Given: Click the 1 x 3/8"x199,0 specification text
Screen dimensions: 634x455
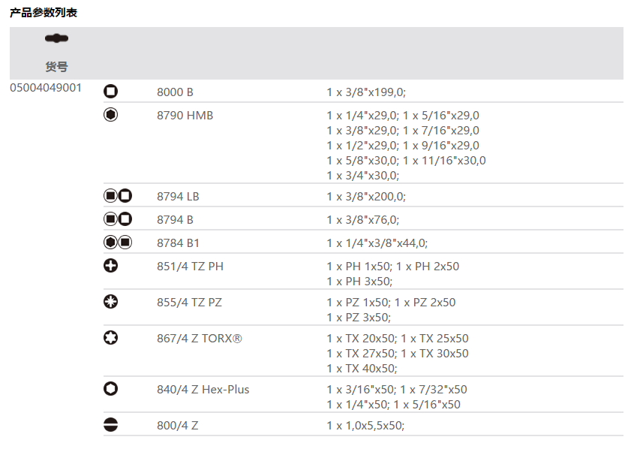Looking at the screenshot, I should 365,92.
